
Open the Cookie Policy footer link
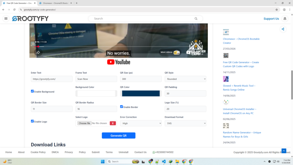tap(38, 152)
